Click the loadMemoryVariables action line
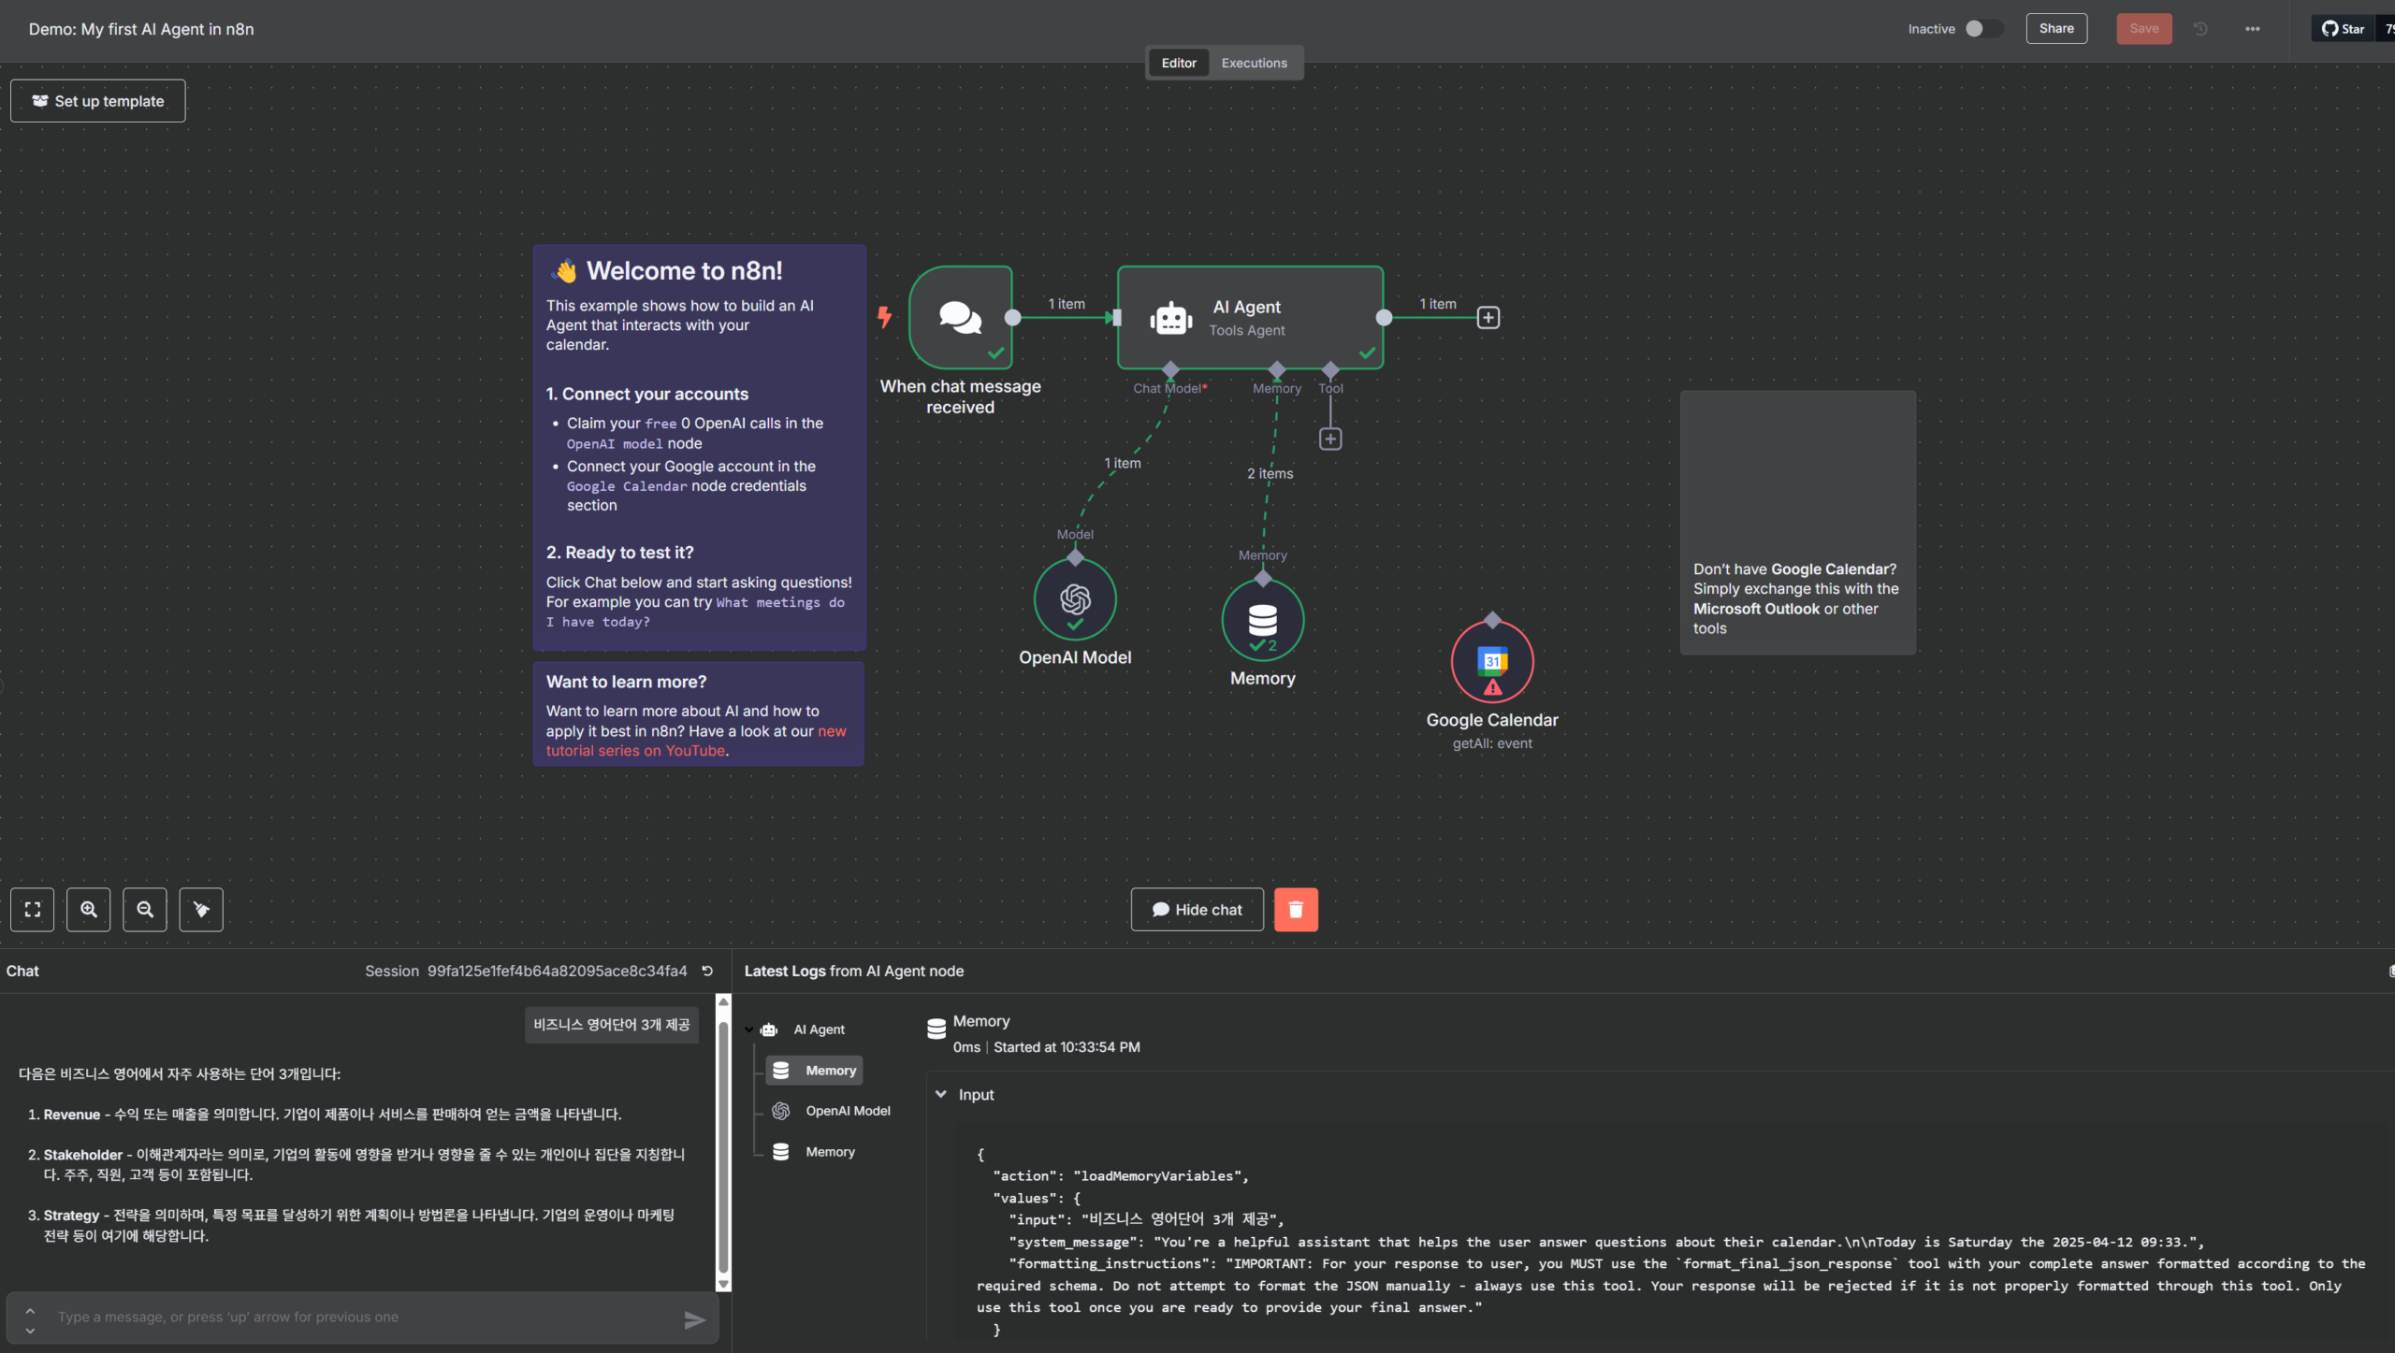2395x1353 pixels. tap(1121, 1177)
